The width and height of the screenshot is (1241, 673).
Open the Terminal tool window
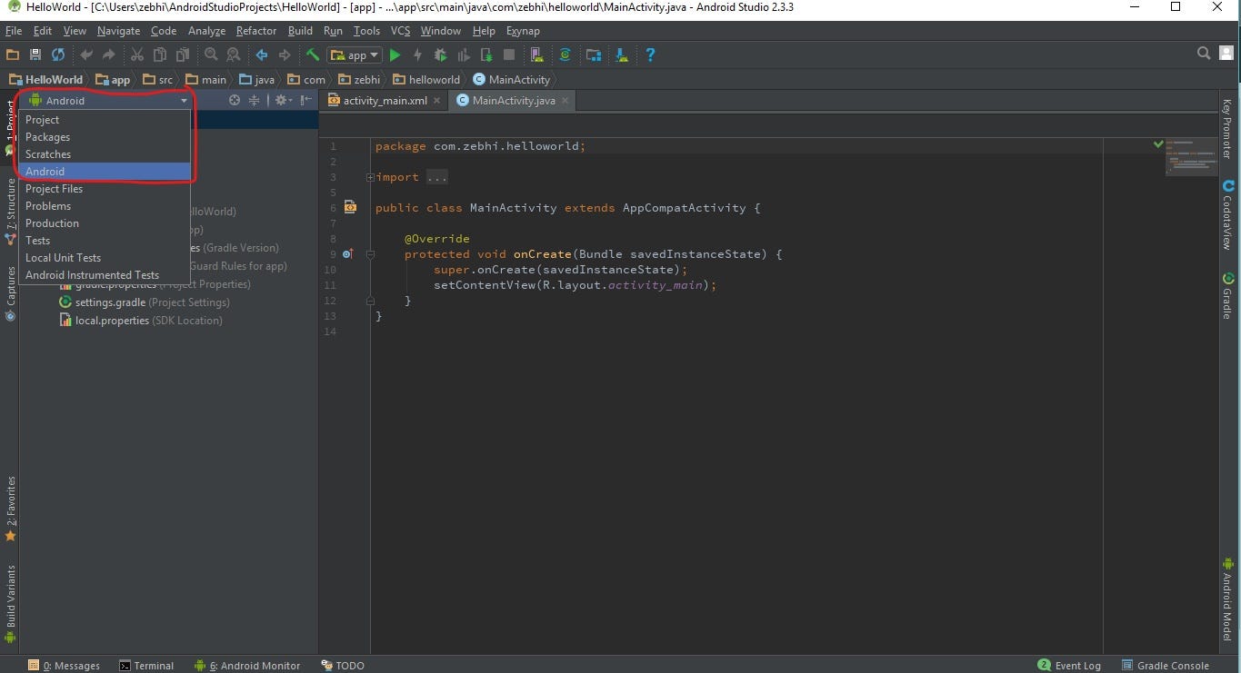[146, 665]
